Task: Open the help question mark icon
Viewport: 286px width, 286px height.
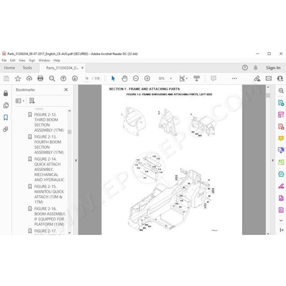Action: point(245,68)
